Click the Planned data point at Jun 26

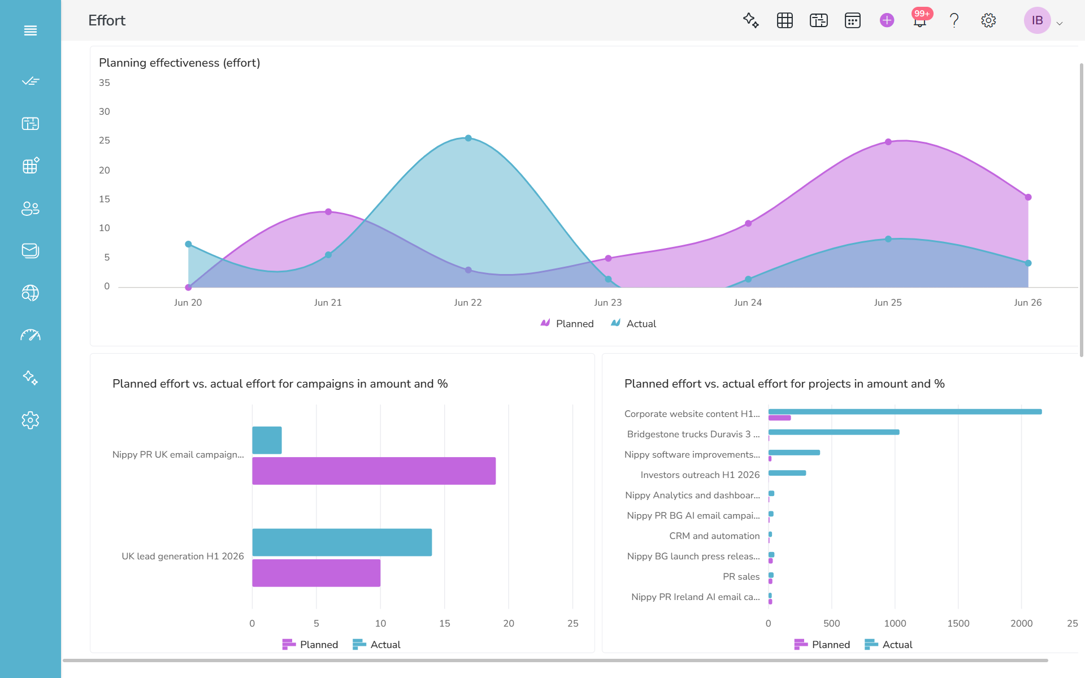1028,197
